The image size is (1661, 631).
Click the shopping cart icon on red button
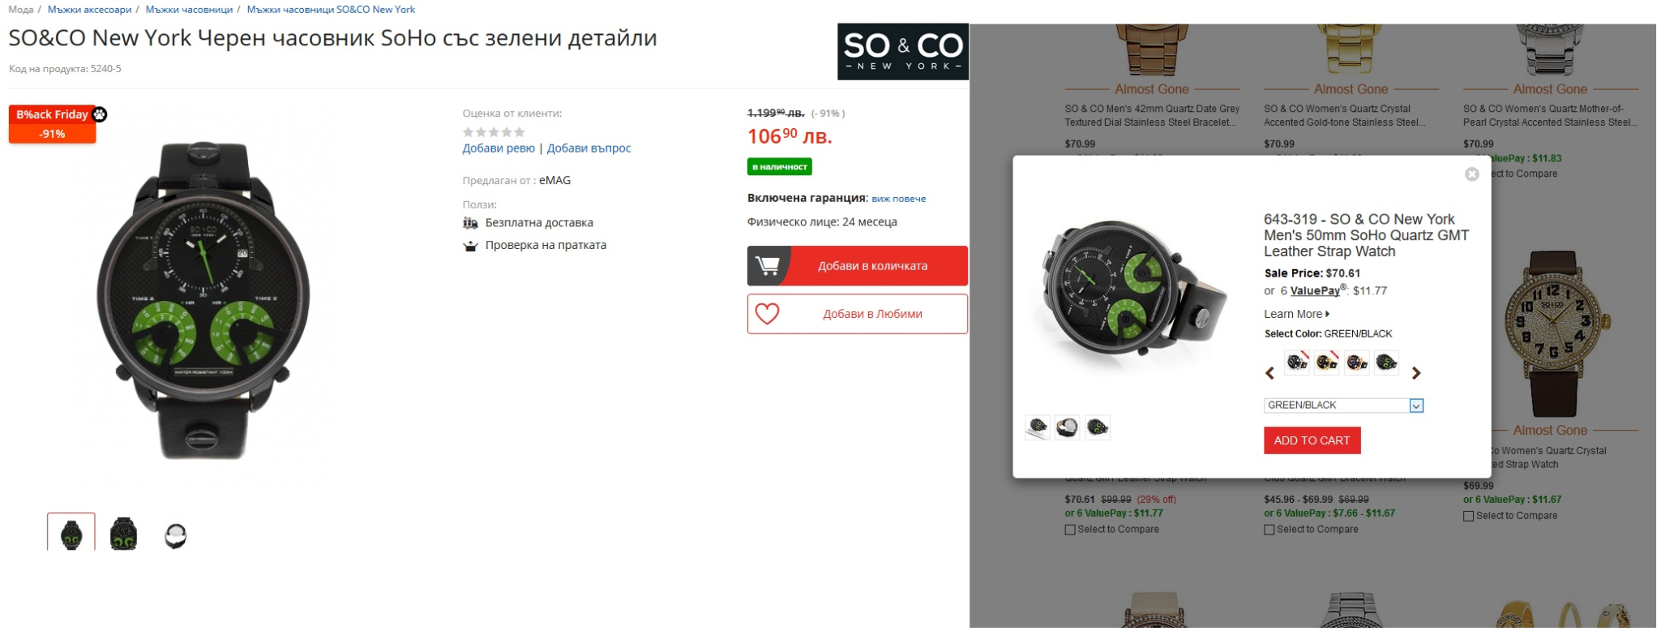[x=768, y=265]
